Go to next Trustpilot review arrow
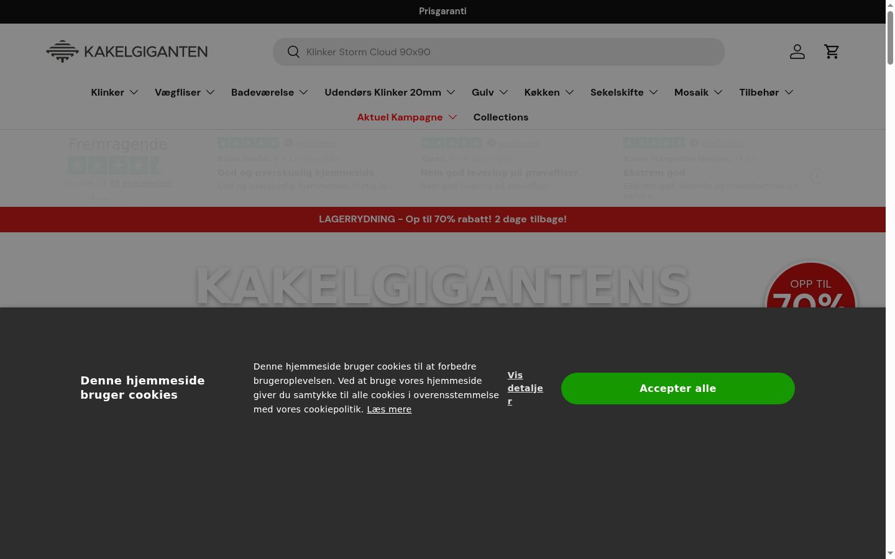 coord(817,176)
